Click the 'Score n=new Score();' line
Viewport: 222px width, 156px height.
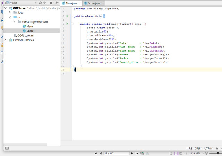click(103, 28)
